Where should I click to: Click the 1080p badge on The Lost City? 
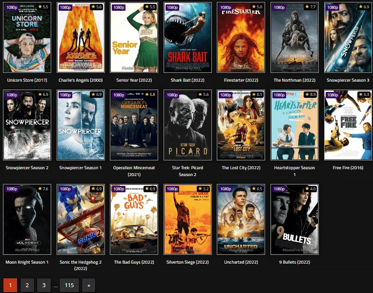pyautogui.click(x=226, y=95)
